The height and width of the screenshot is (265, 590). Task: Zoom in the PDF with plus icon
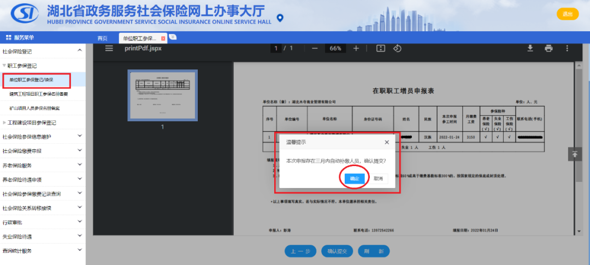point(356,48)
